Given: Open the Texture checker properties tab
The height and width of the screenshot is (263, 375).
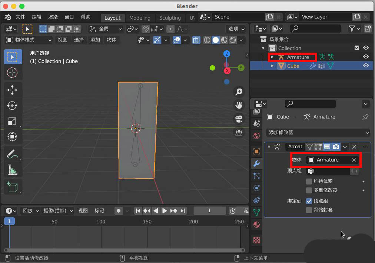Looking at the screenshot, I should tap(256, 240).
